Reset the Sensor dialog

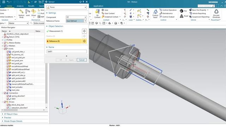coord(81,2)
